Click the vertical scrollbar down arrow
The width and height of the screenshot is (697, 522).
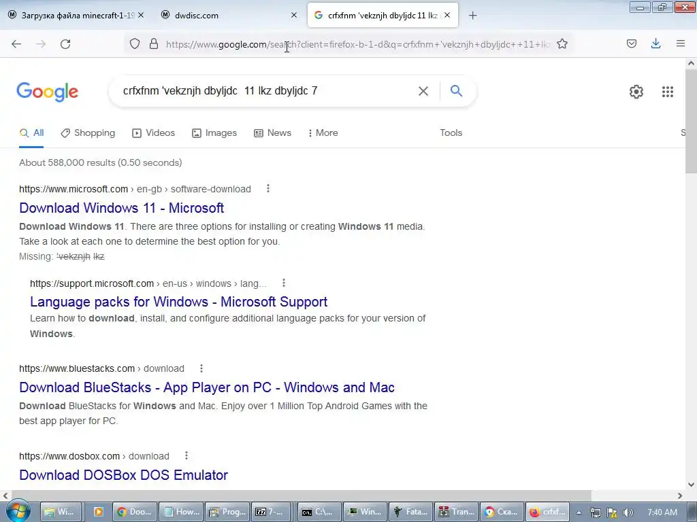click(692, 484)
